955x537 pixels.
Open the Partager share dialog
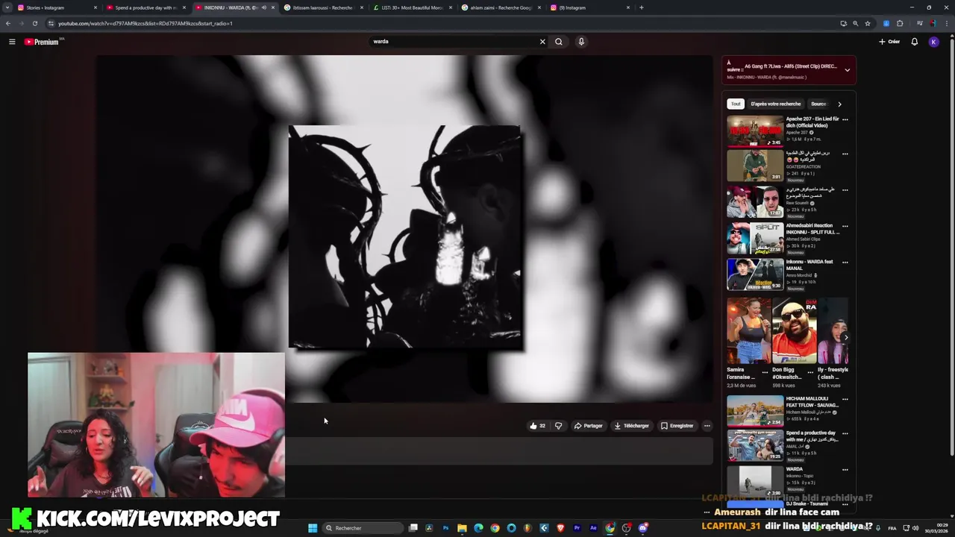coord(588,426)
